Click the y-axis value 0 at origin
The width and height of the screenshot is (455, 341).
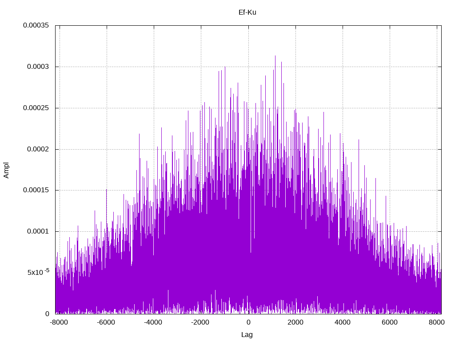47,314
